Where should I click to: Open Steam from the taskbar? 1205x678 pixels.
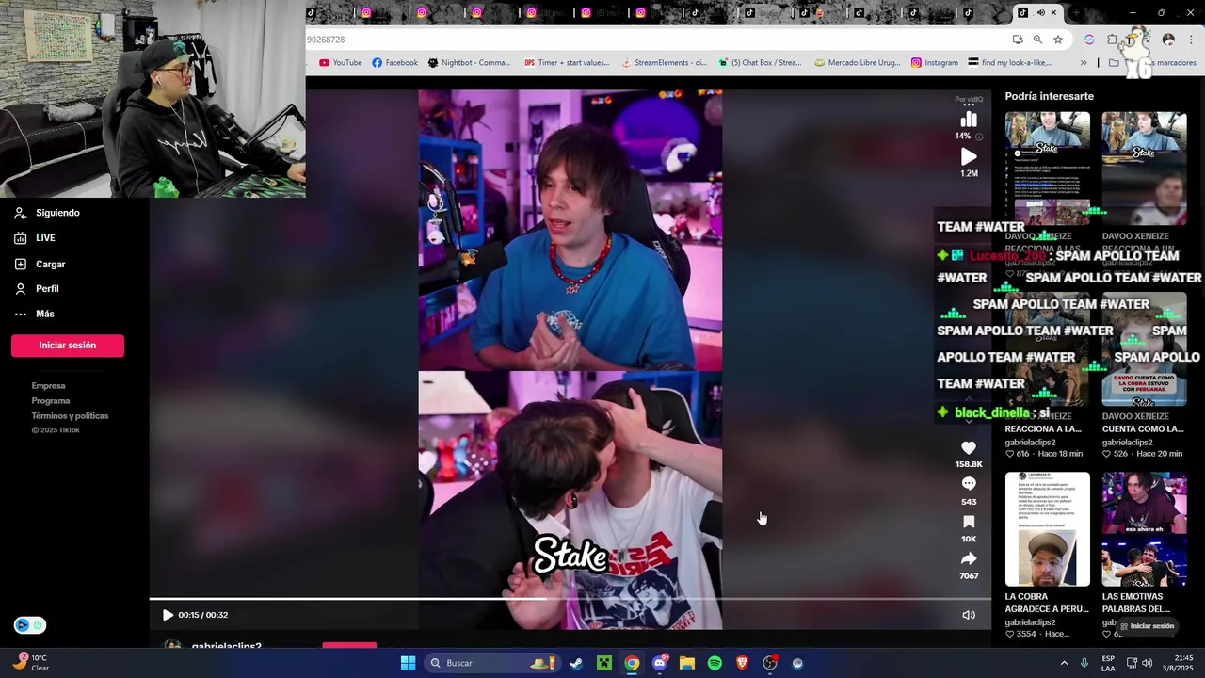pyautogui.click(x=576, y=663)
